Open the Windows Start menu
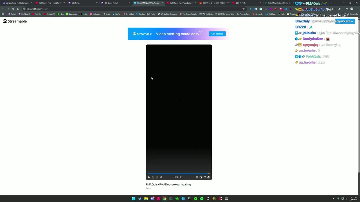 (x=134, y=199)
